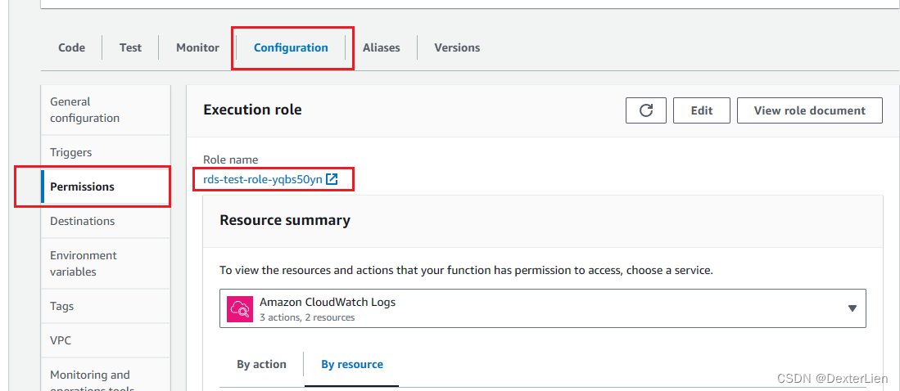Click the external link icon beside role name

coord(332,179)
